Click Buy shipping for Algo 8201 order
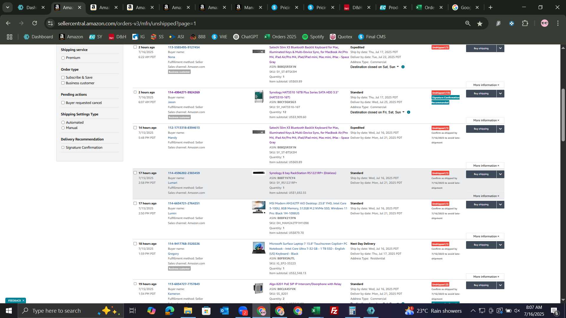This screenshot has width=566, height=318. (481, 285)
